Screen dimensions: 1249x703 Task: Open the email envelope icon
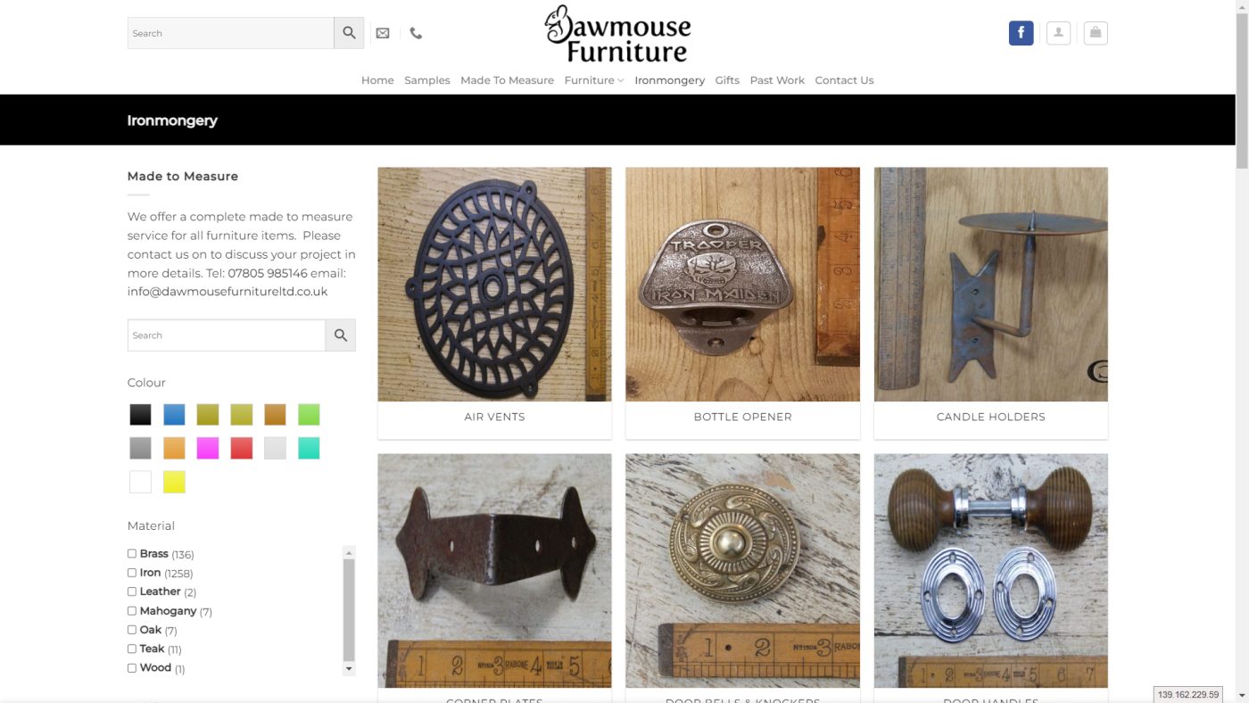click(x=383, y=33)
